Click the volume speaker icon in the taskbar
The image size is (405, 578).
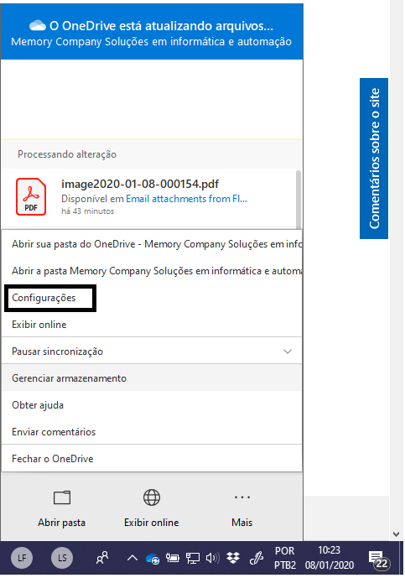tap(213, 559)
